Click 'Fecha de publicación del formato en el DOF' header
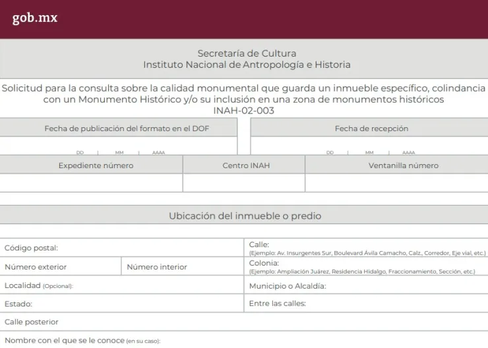Image resolution: width=488 pixels, height=348 pixels. point(119,128)
